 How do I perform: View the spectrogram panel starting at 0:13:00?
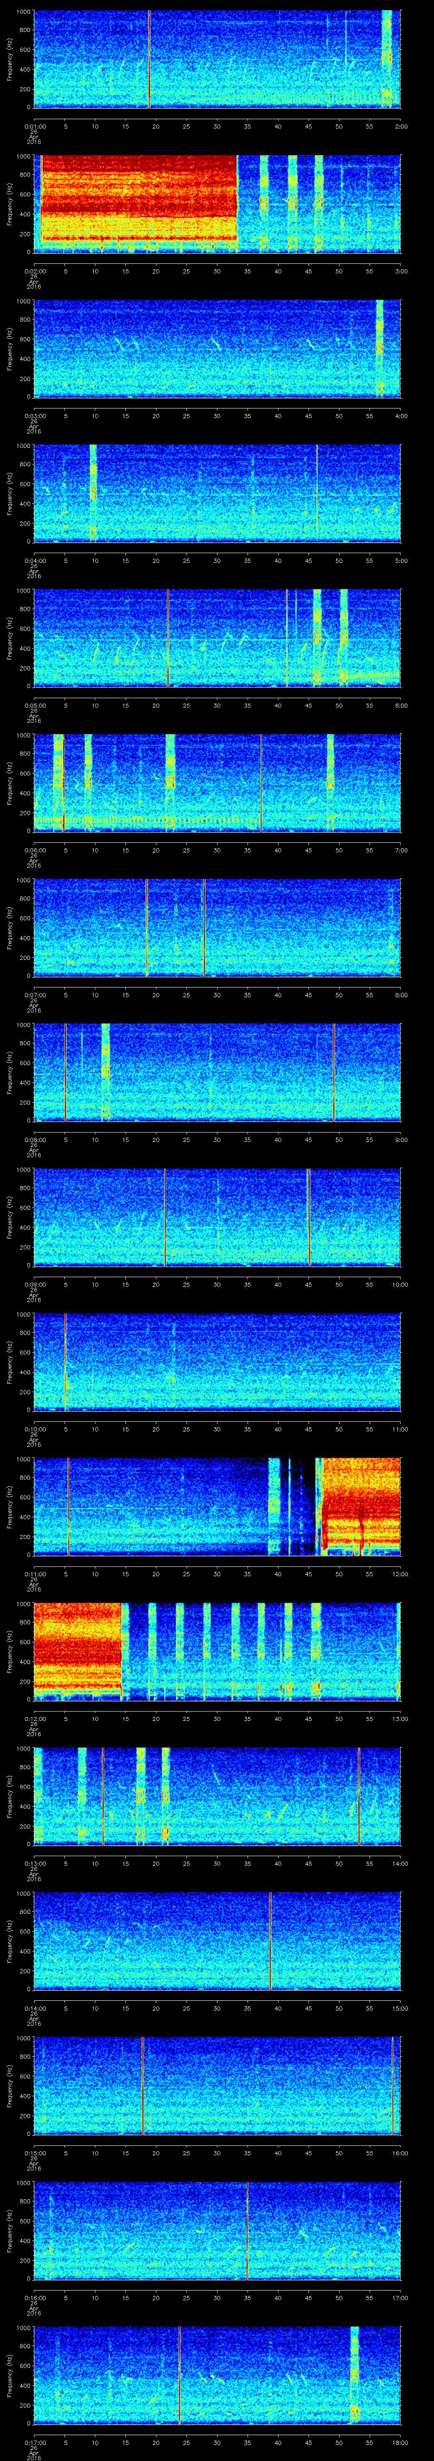point(217,1795)
